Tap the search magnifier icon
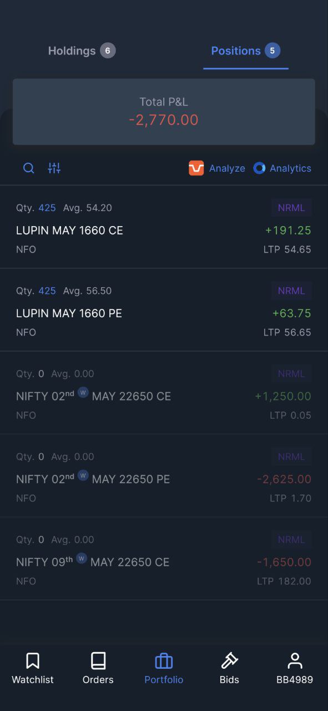This screenshot has height=711, width=328. pyautogui.click(x=29, y=168)
